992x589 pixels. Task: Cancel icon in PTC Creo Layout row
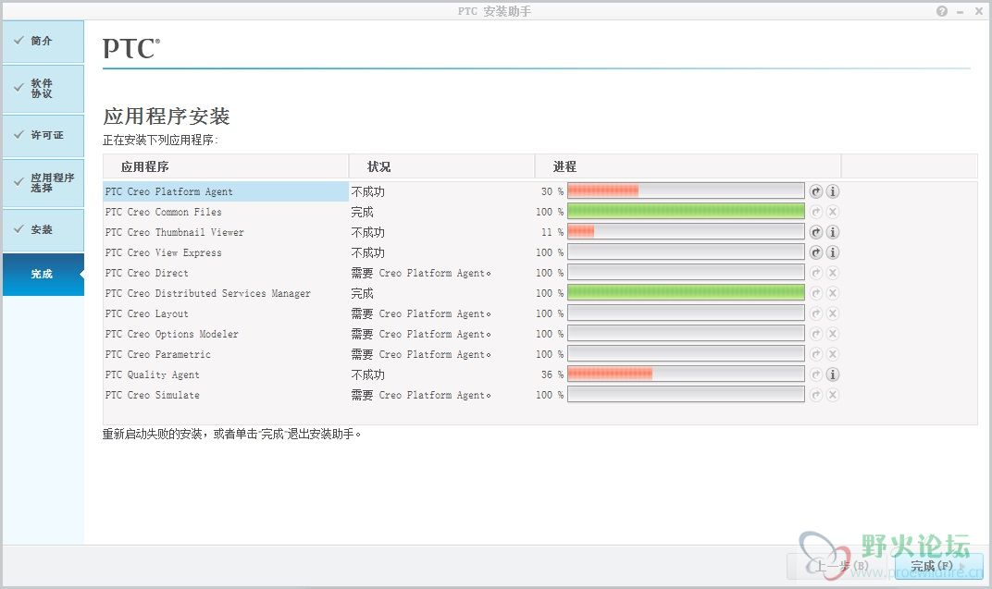833,313
